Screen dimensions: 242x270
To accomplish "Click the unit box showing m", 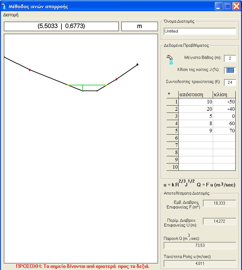I will coord(140,26).
